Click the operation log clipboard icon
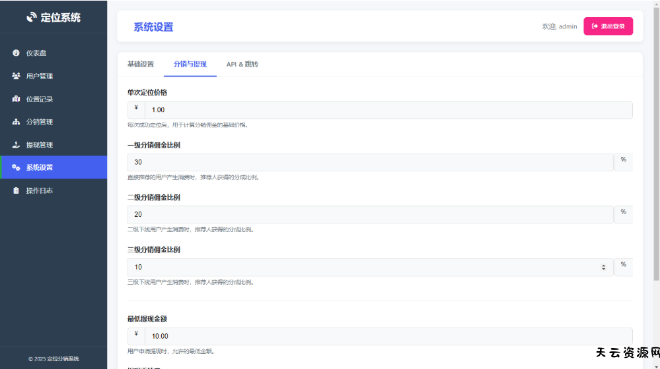660x369 pixels. pos(16,190)
